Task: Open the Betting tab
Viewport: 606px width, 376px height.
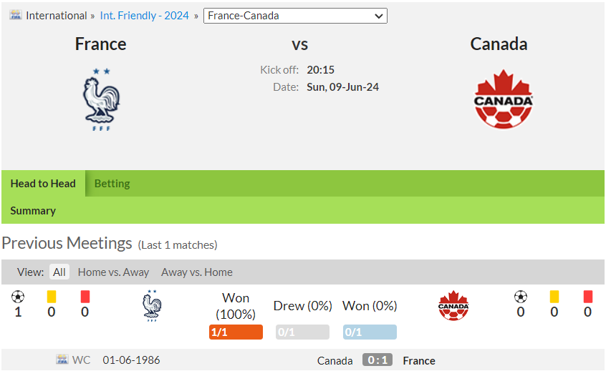Action: [x=112, y=184]
